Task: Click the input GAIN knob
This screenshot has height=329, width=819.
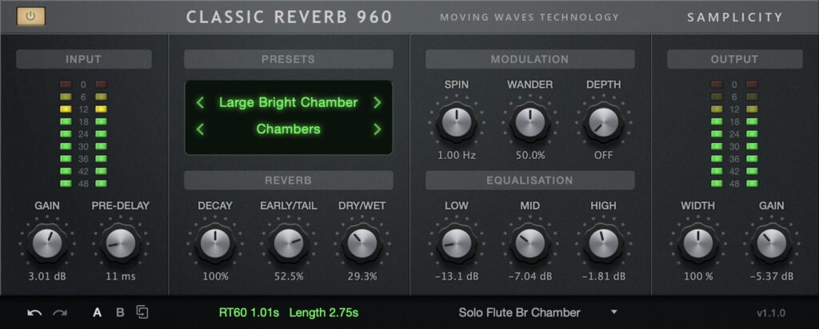Action: pyautogui.click(x=47, y=243)
